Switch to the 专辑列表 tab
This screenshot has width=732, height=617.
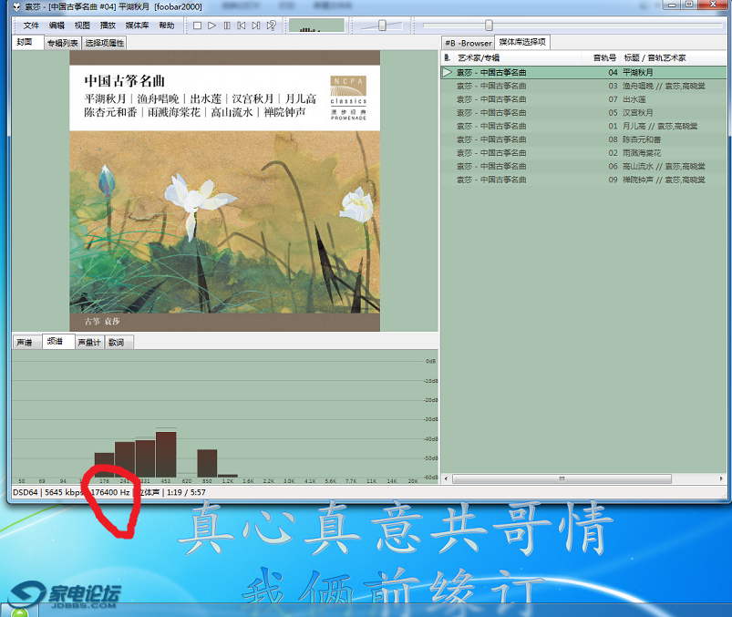(63, 43)
